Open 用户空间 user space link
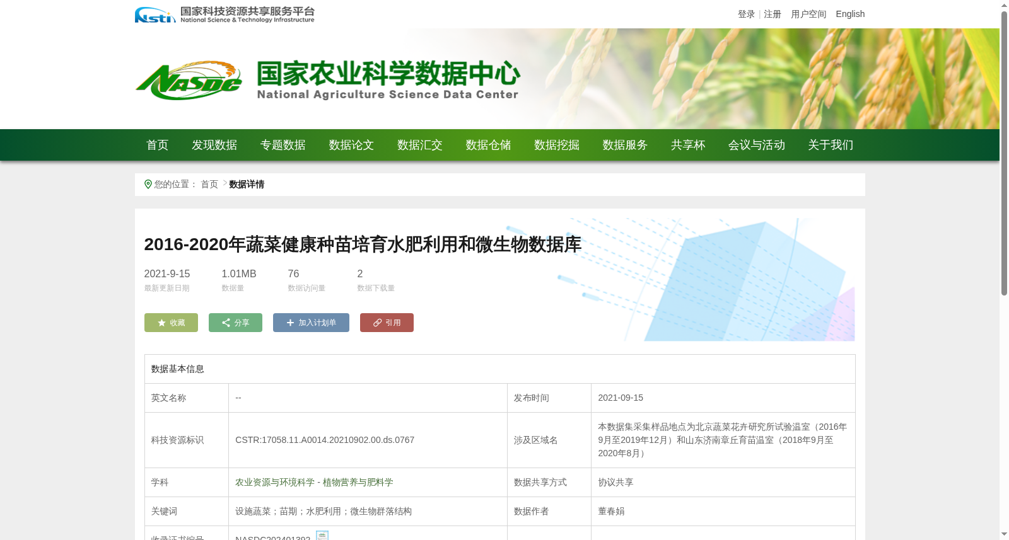Screen dimensions: 1009x540 tap(808, 14)
